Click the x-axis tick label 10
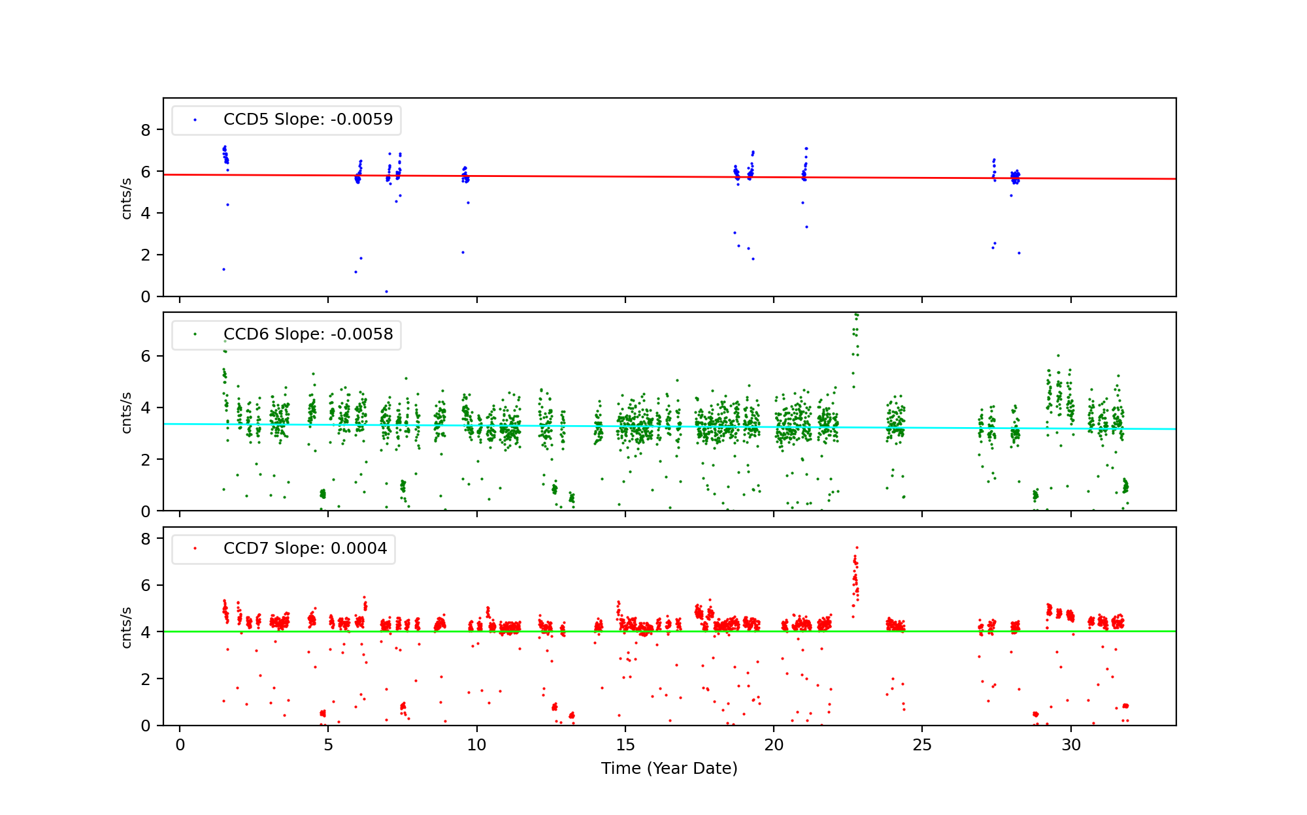The height and width of the screenshot is (815, 1307). pyautogui.click(x=476, y=745)
